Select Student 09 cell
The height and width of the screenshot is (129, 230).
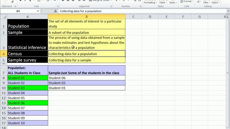pyautogui.click(x=27, y=118)
